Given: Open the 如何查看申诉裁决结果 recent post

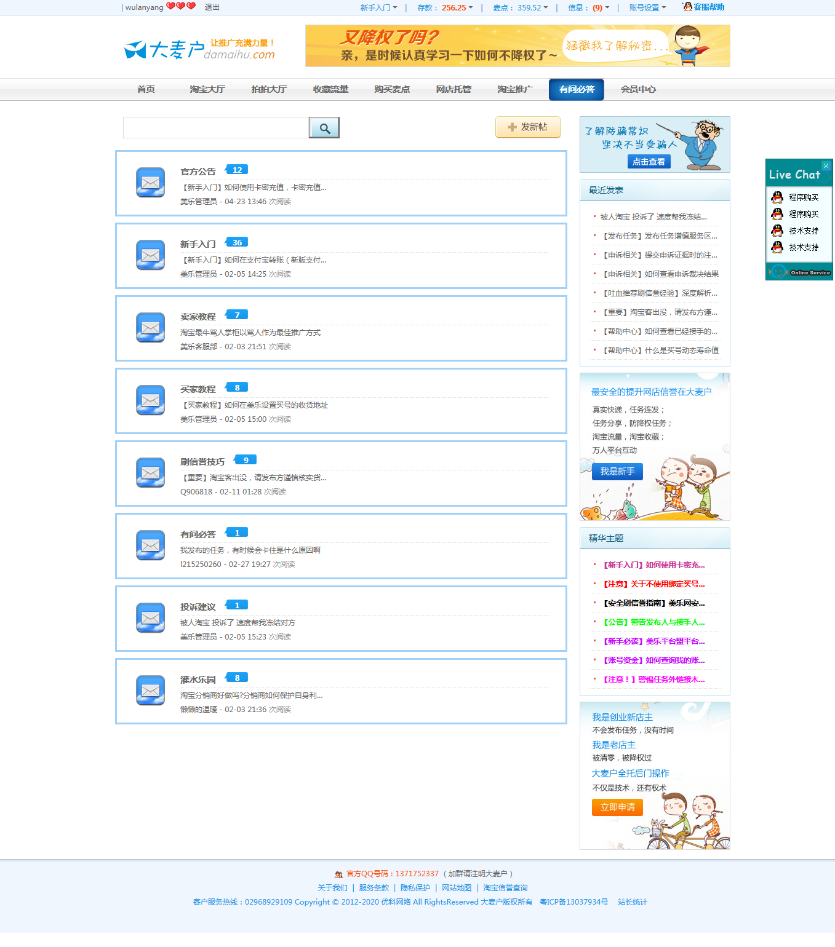Looking at the screenshot, I should coord(660,274).
